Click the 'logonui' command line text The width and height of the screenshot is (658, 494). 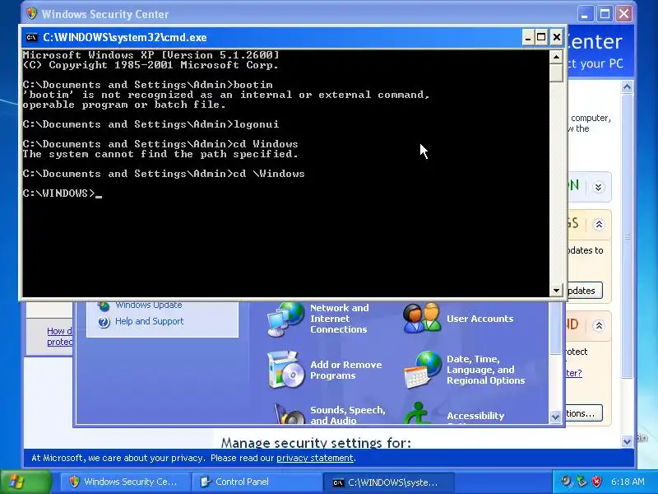point(256,124)
